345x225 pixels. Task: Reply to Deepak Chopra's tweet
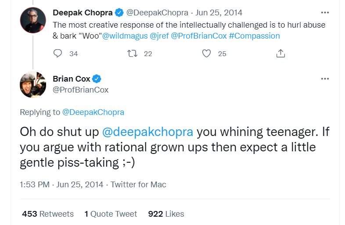58,54
